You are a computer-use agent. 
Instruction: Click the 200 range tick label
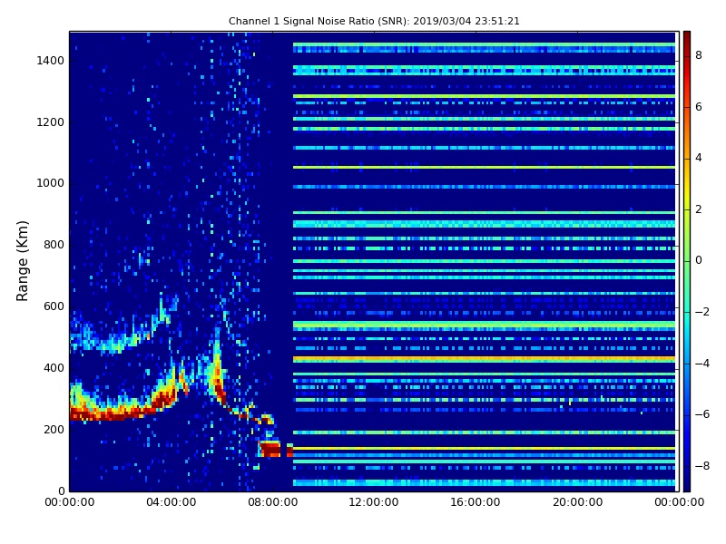point(54,429)
